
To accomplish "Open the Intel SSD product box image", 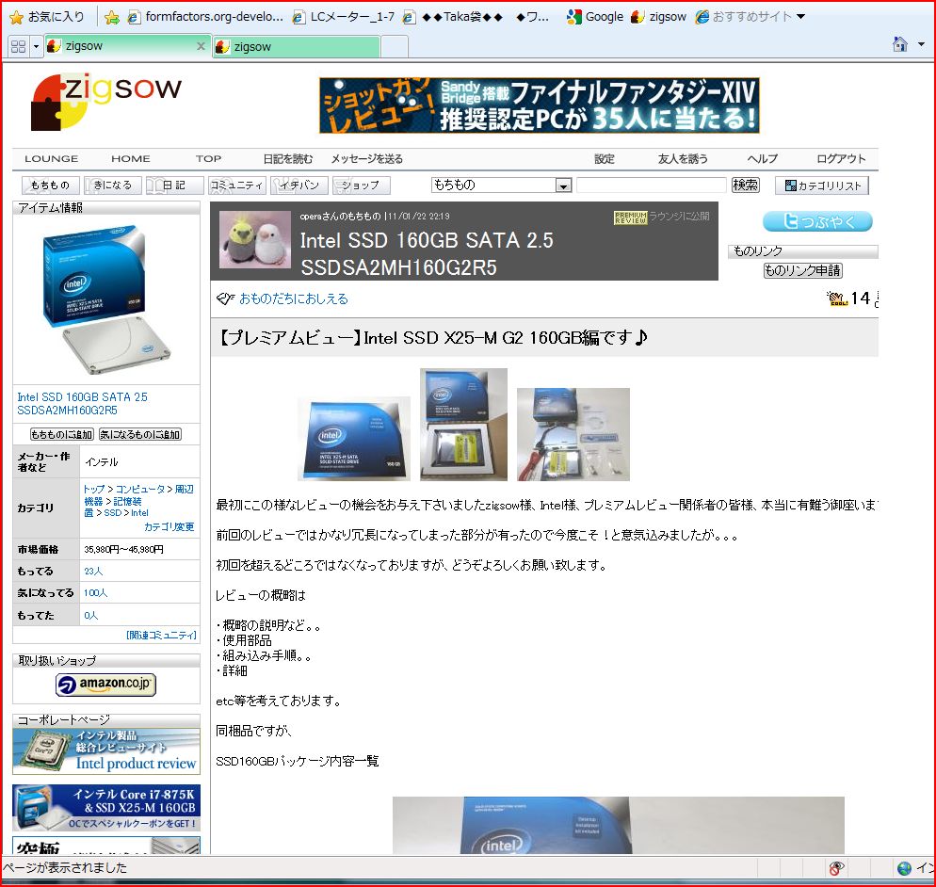I will (x=106, y=299).
